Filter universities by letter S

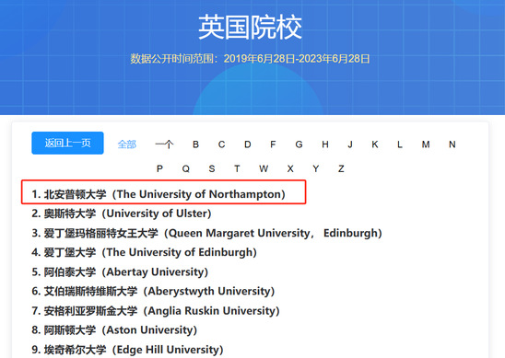pyautogui.click(x=212, y=168)
